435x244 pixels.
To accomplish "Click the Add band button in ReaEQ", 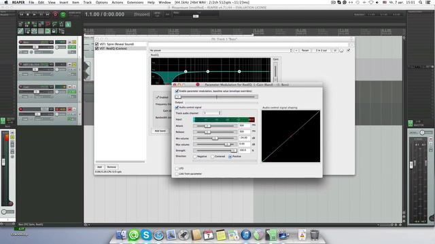I will tap(160, 131).
